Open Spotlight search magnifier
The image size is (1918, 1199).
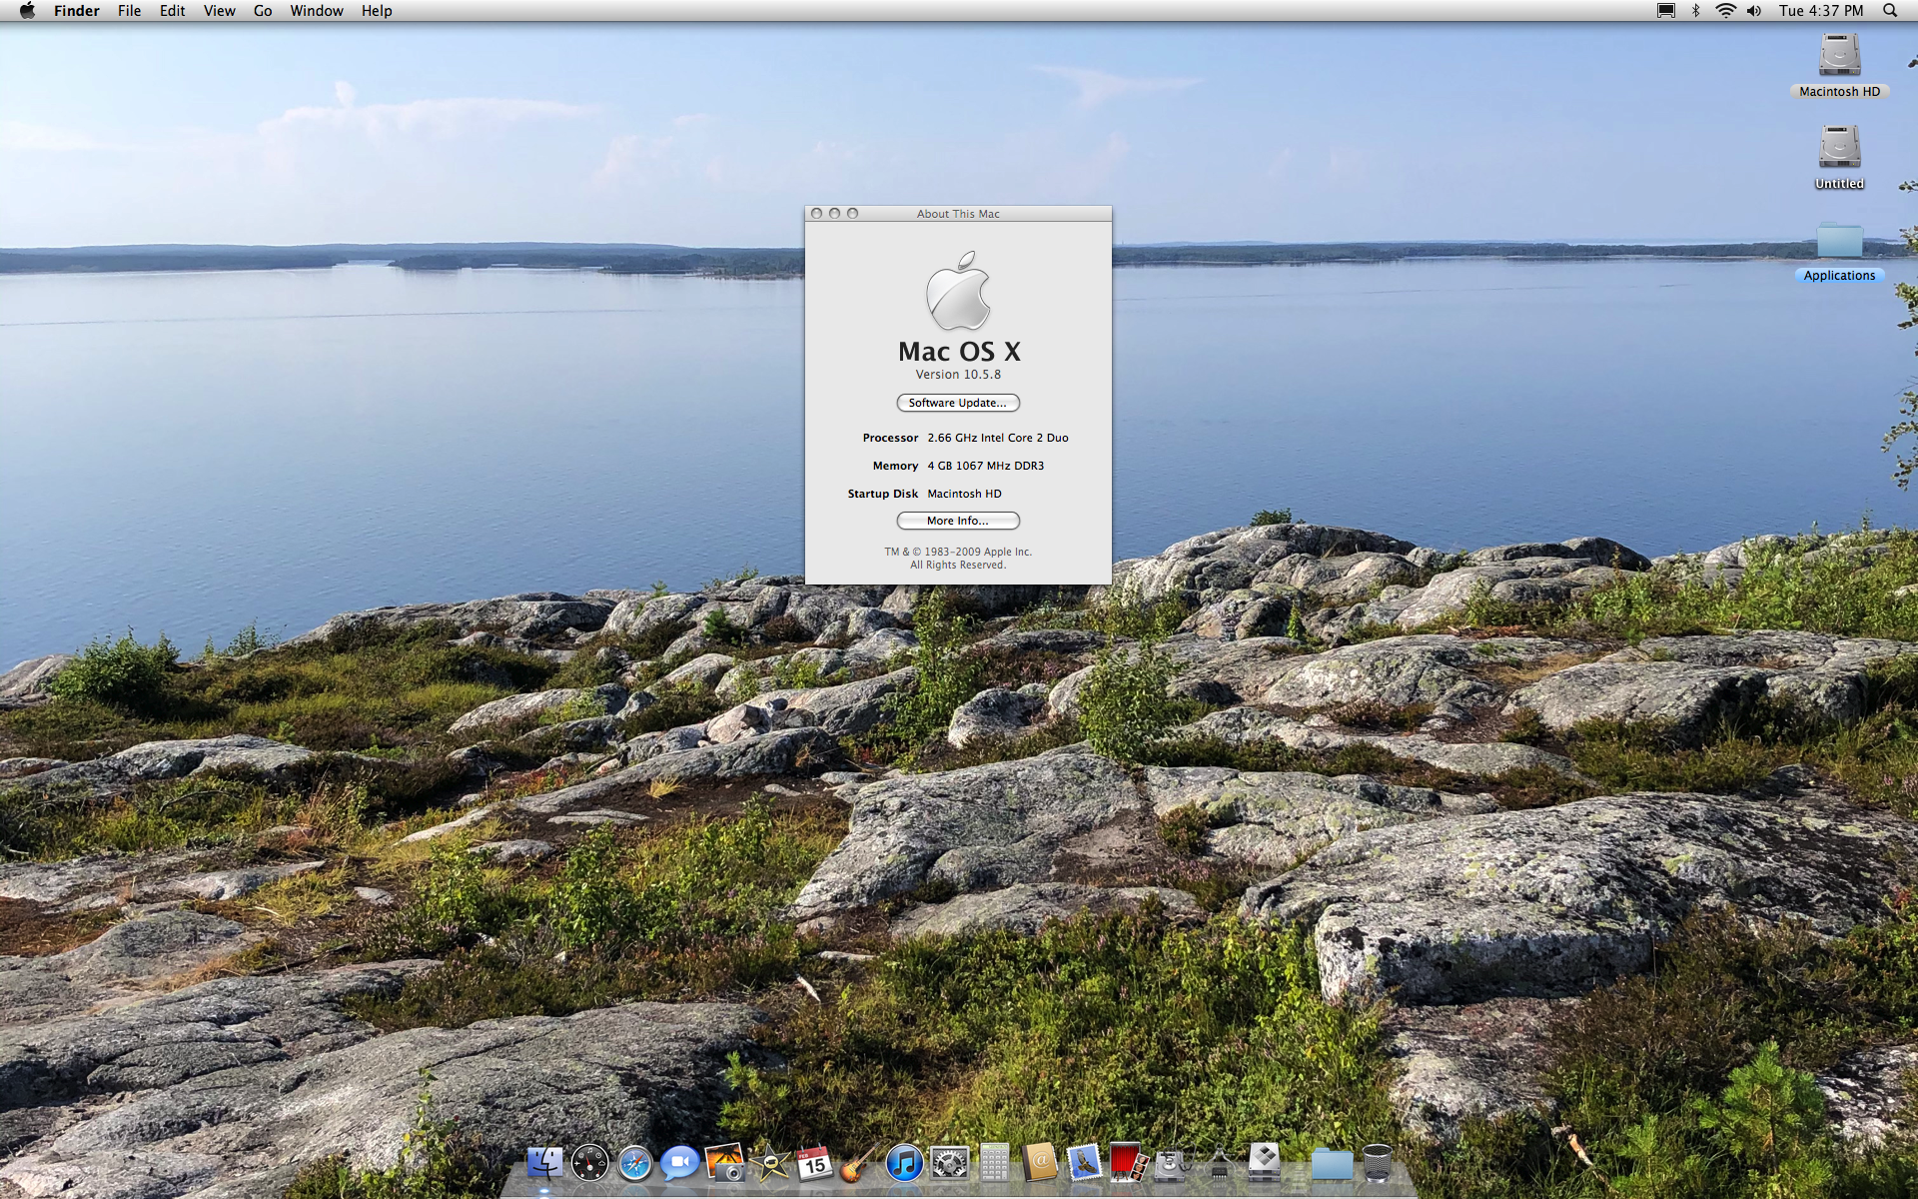click(1890, 10)
